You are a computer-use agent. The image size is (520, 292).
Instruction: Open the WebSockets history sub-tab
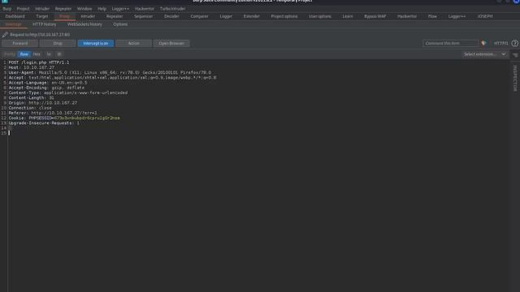84,24
